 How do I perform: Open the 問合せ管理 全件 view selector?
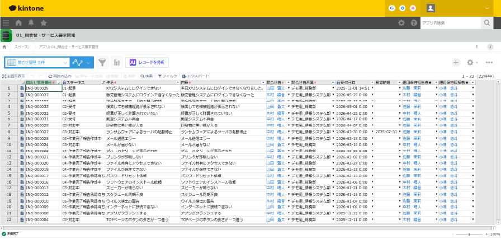pyautogui.click(x=37, y=62)
